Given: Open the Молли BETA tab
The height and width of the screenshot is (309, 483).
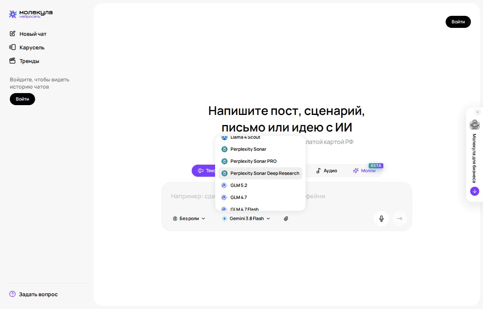Looking at the screenshot, I should [365, 171].
